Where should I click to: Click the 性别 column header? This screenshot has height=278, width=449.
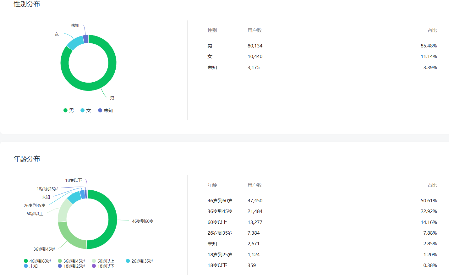click(x=212, y=30)
